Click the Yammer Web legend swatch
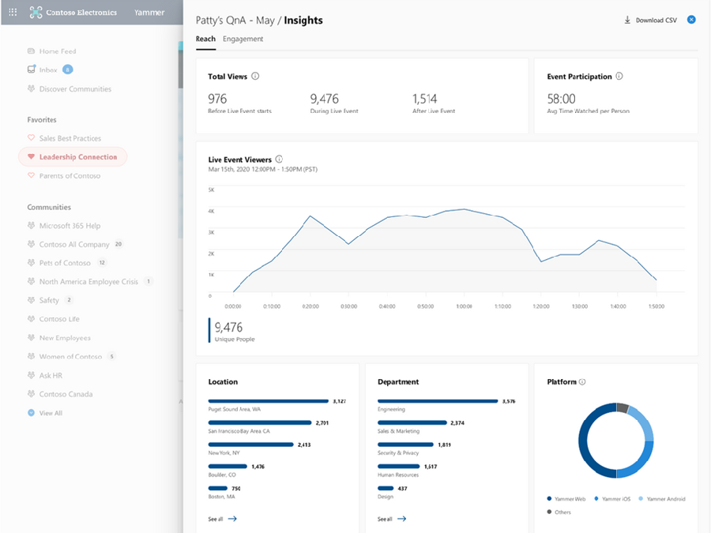This screenshot has width=711, height=533. point(549,498)
